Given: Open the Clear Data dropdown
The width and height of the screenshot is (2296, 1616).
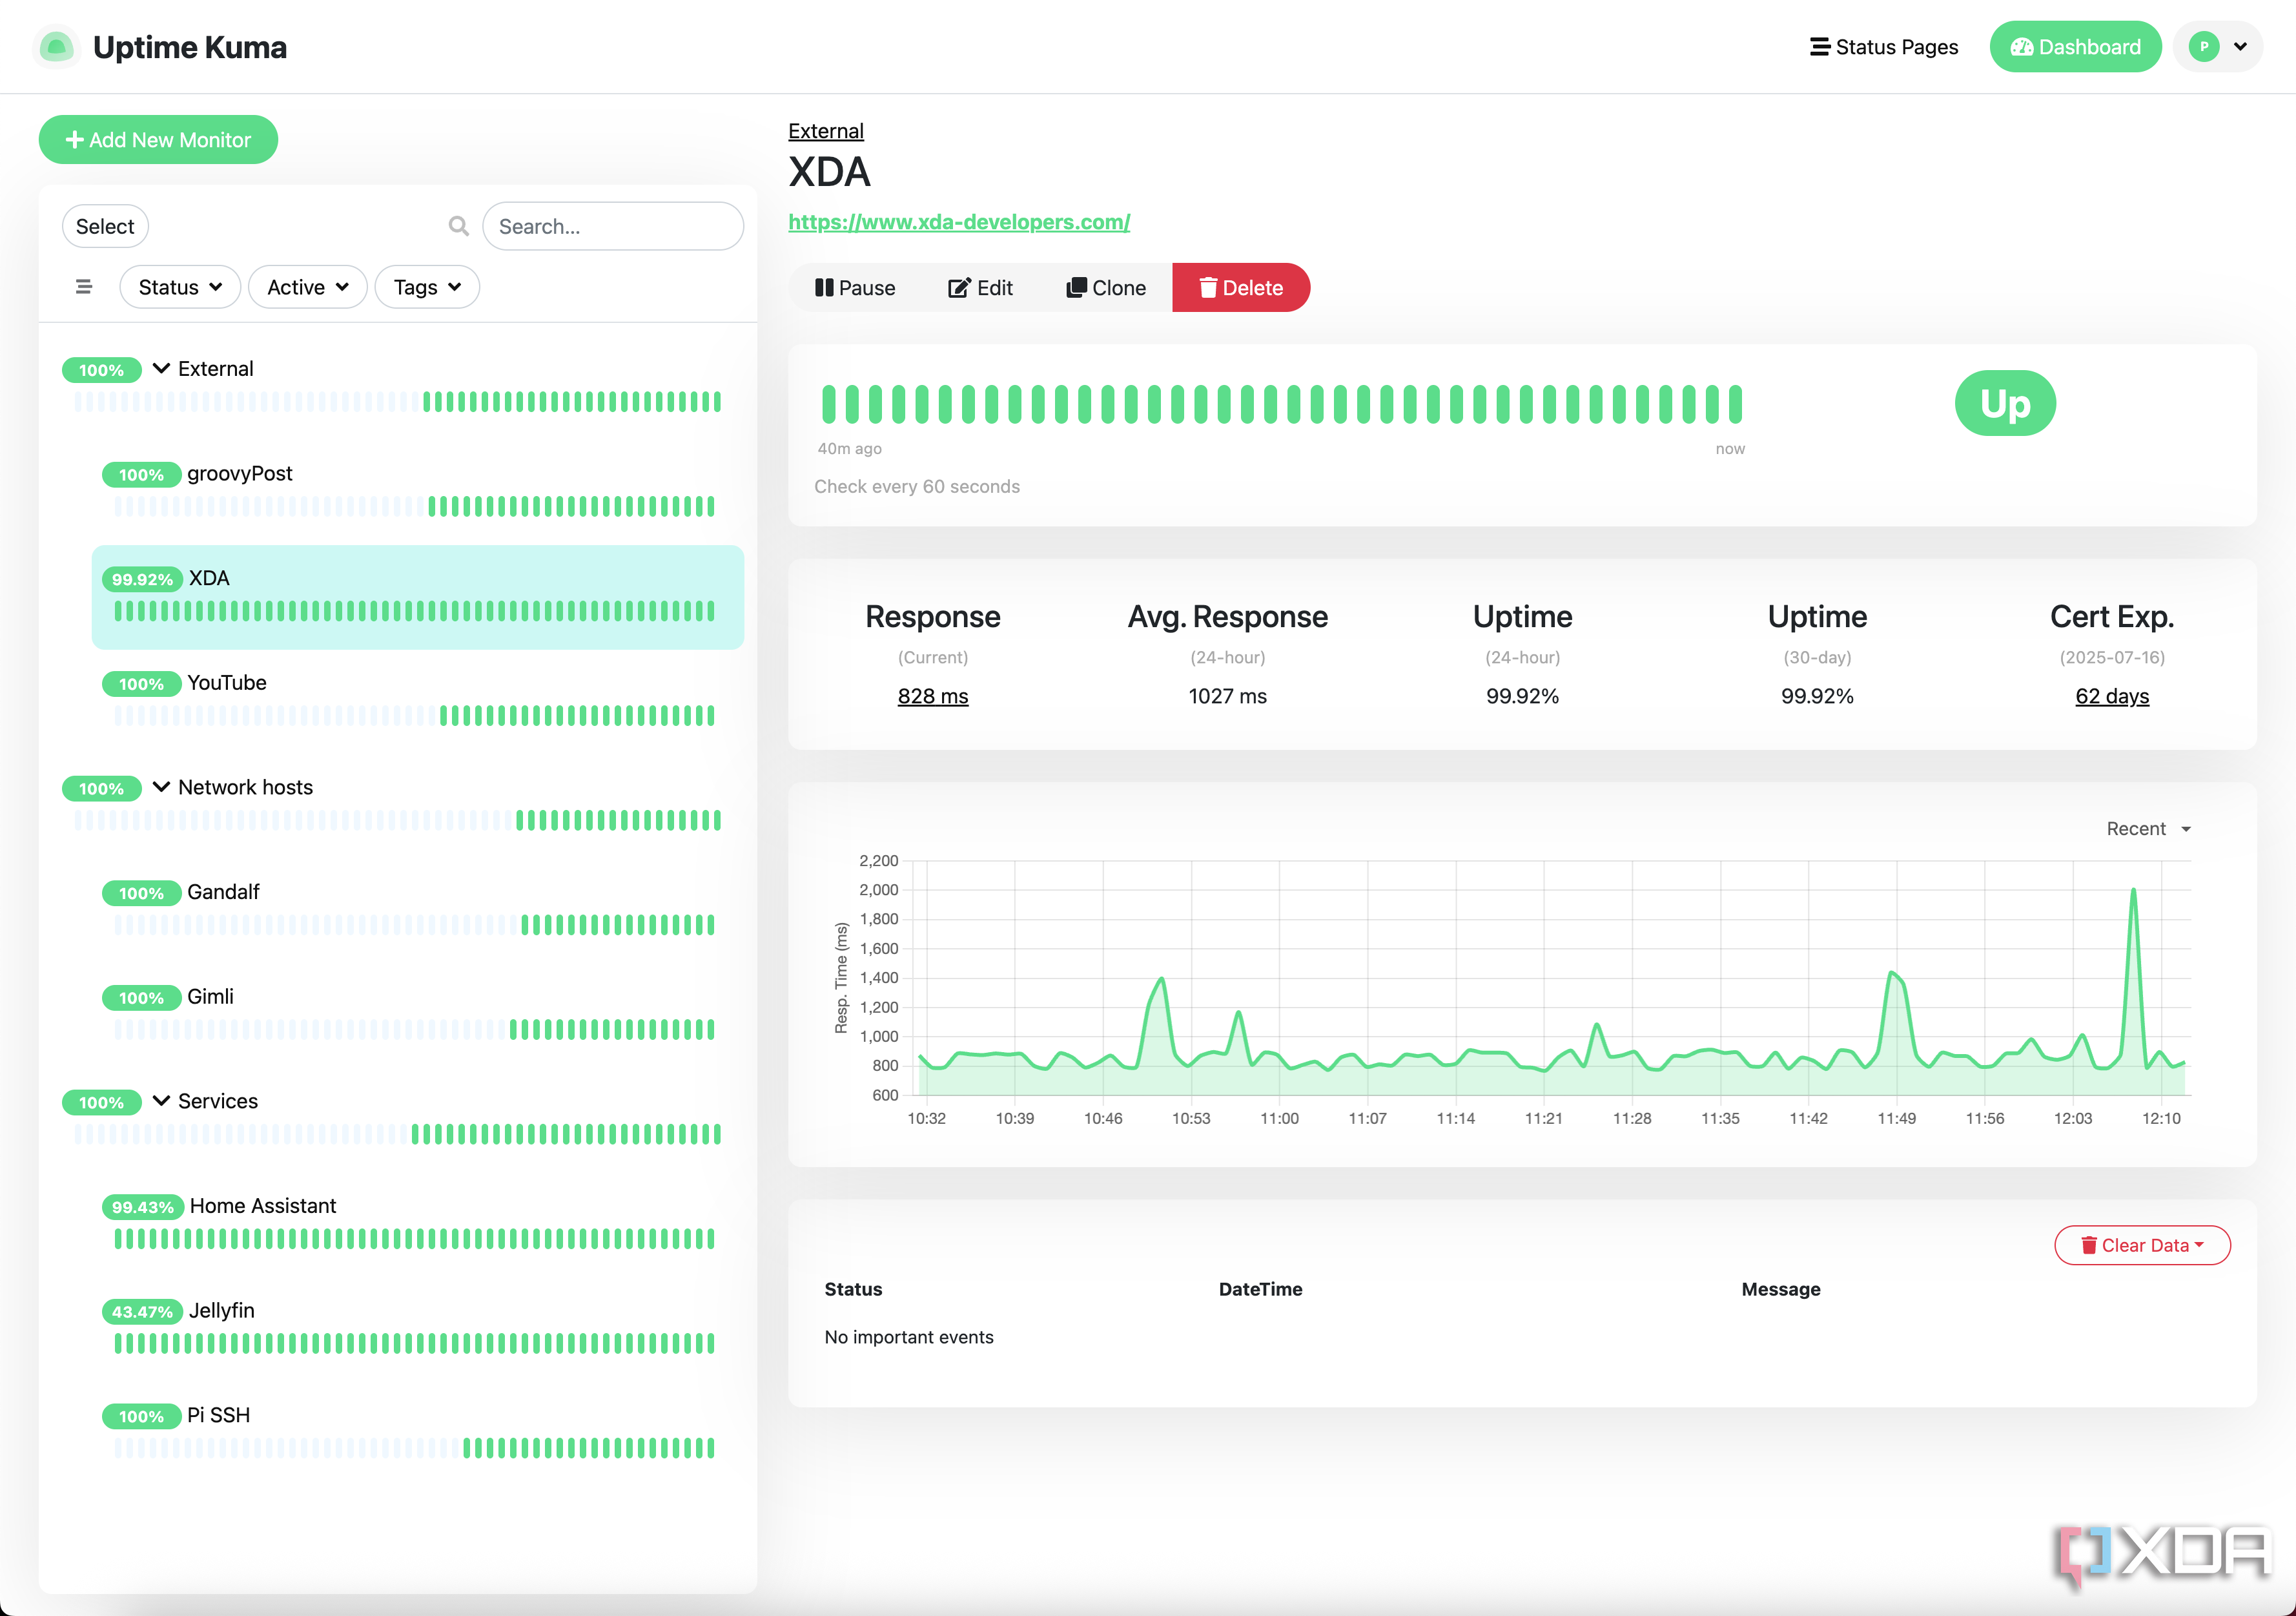Looking at the screenshot, I should pyautogui.click(x=2142, y=1246).
